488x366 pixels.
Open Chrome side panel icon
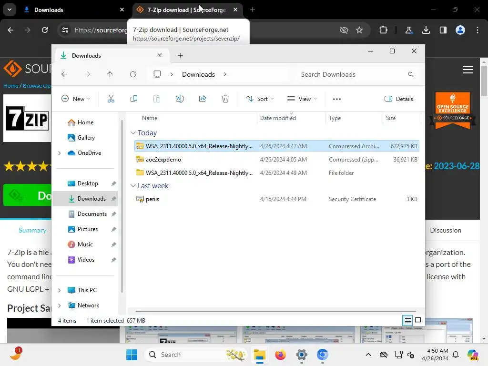click(x=443, y=30)
